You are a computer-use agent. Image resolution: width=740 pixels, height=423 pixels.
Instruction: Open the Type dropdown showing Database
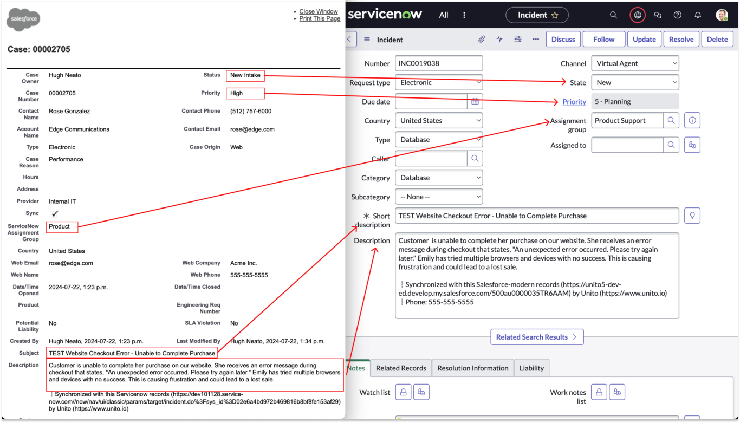tap(439, 139)
